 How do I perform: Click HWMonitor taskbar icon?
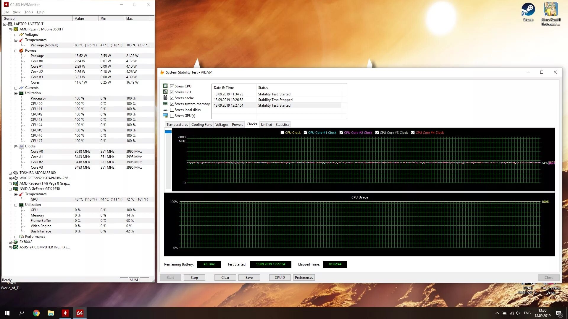pos(65,313)
